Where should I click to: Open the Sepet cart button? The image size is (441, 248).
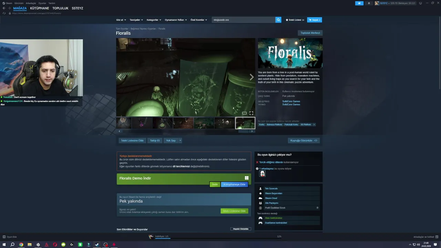click(x=315, y=20)
